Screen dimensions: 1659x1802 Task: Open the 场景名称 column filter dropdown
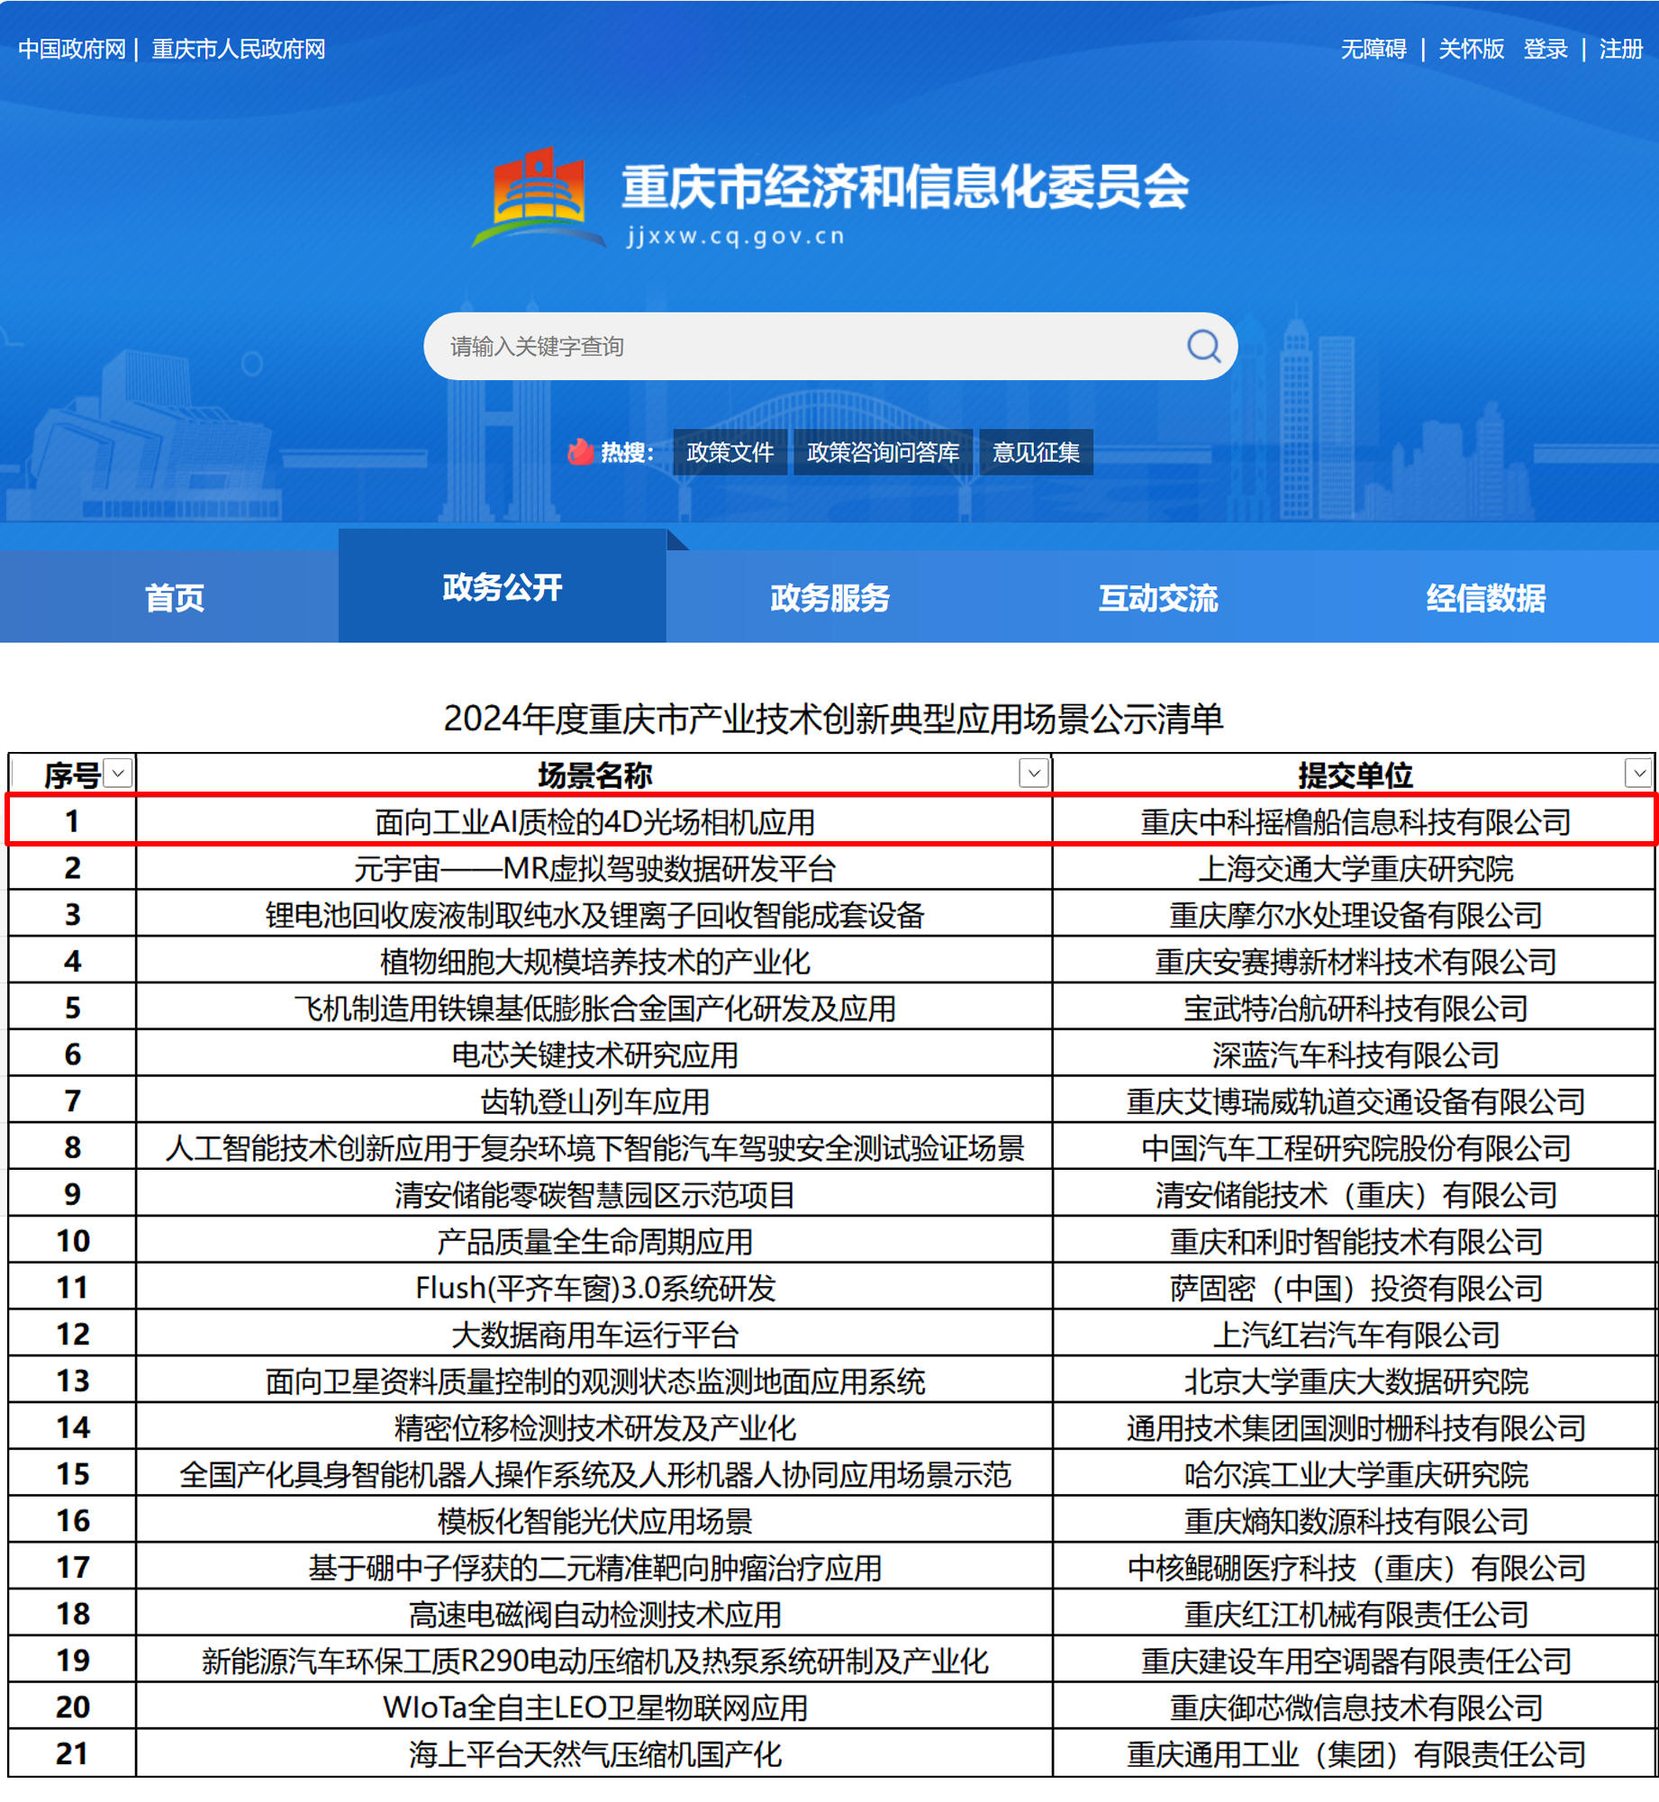(1034, 774)
